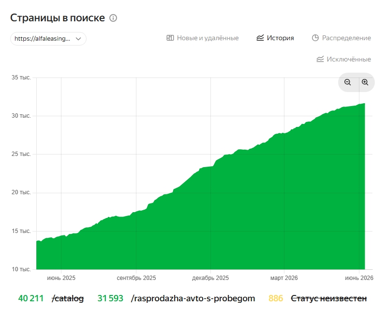Click the chart peak near июнь 2026
This screenshot has height=310, width=386.
364,104
